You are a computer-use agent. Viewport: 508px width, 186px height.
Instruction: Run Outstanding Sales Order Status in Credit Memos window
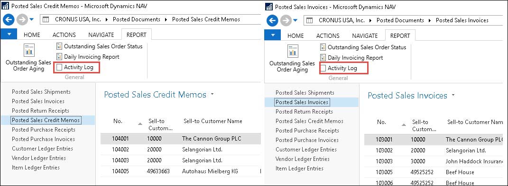(x=100, y=46)
